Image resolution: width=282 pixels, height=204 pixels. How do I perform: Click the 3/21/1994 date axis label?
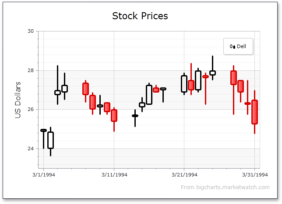point(184,175)
